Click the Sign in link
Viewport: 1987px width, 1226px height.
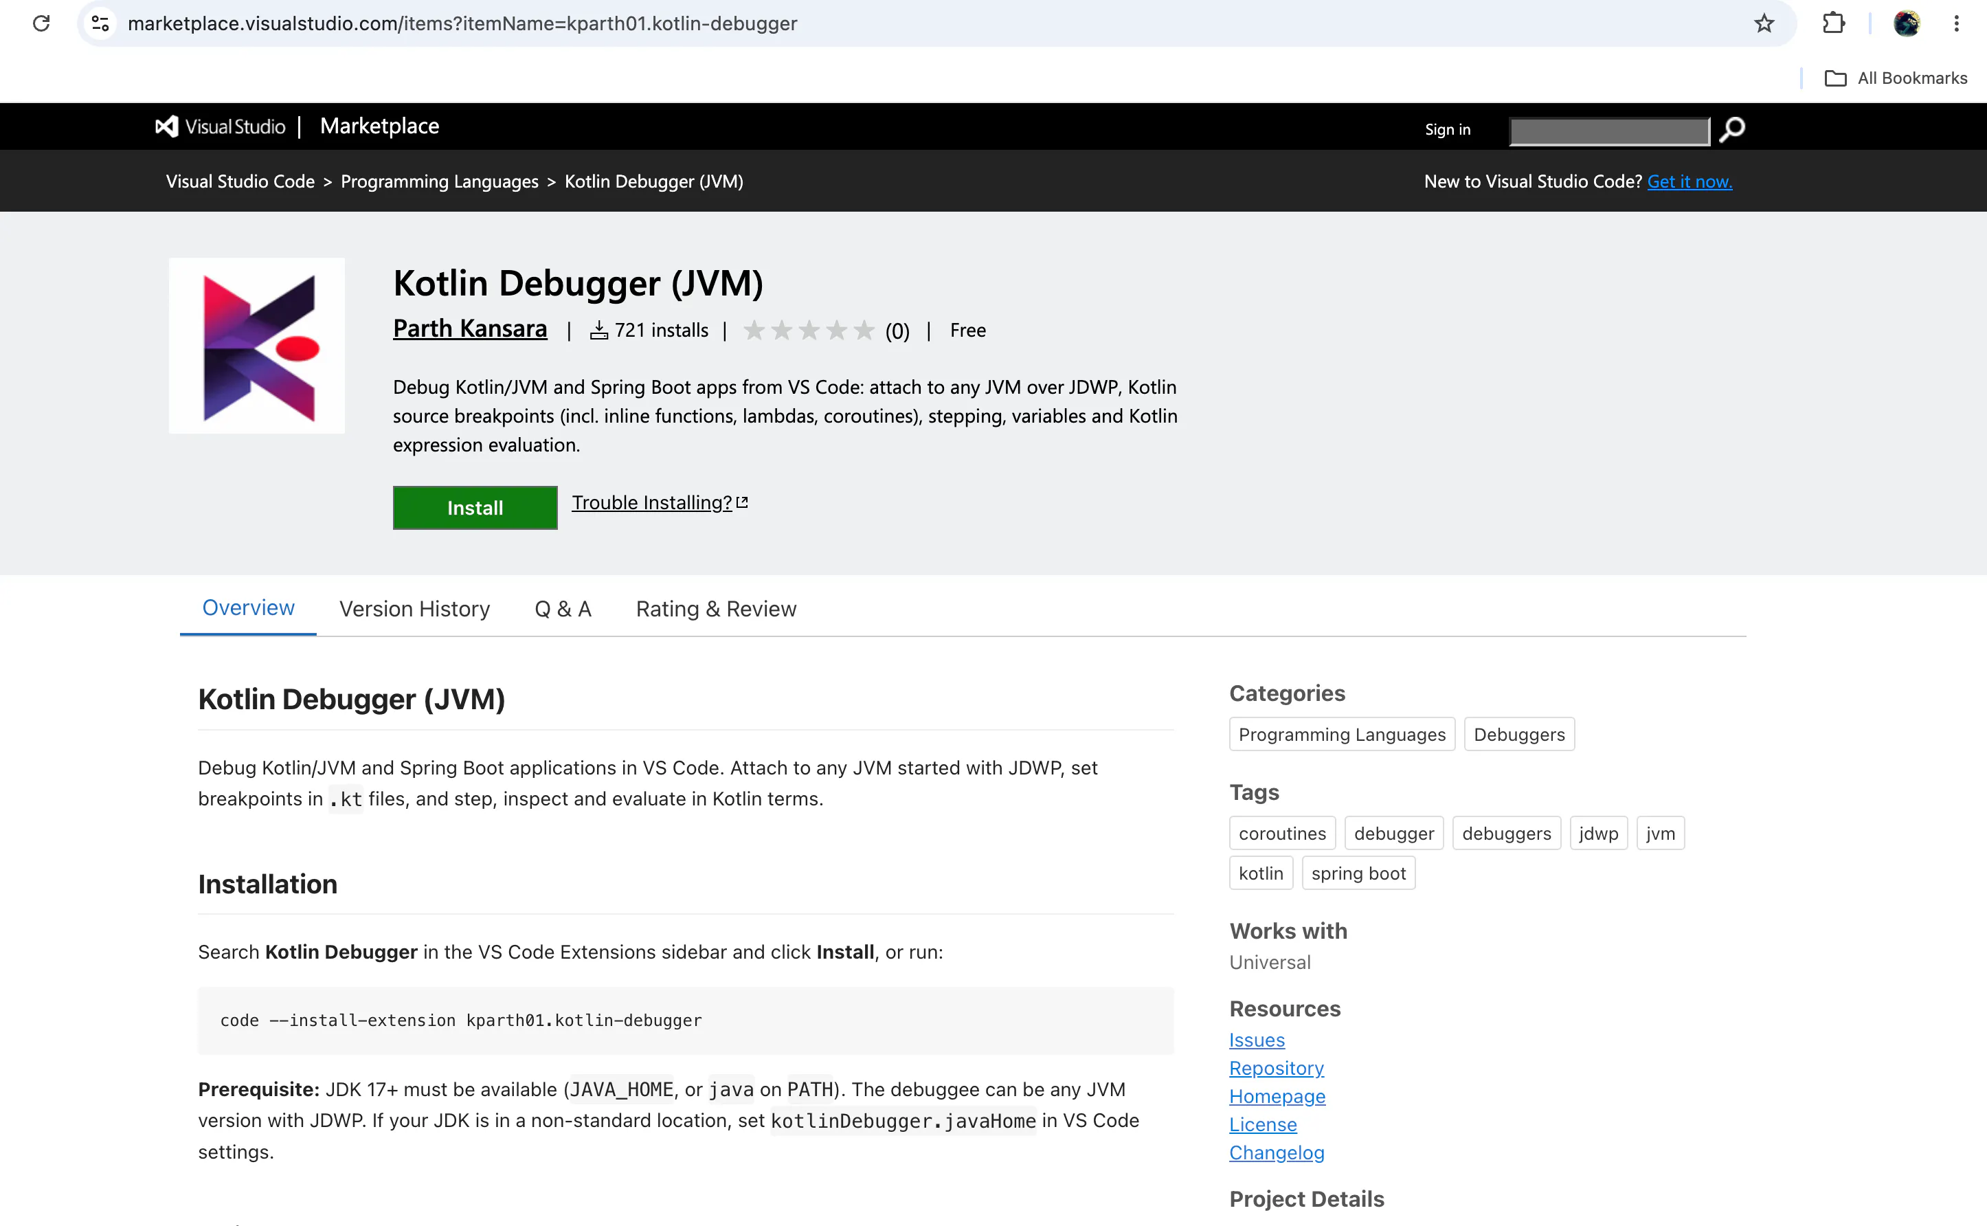tap(1447, 130)
